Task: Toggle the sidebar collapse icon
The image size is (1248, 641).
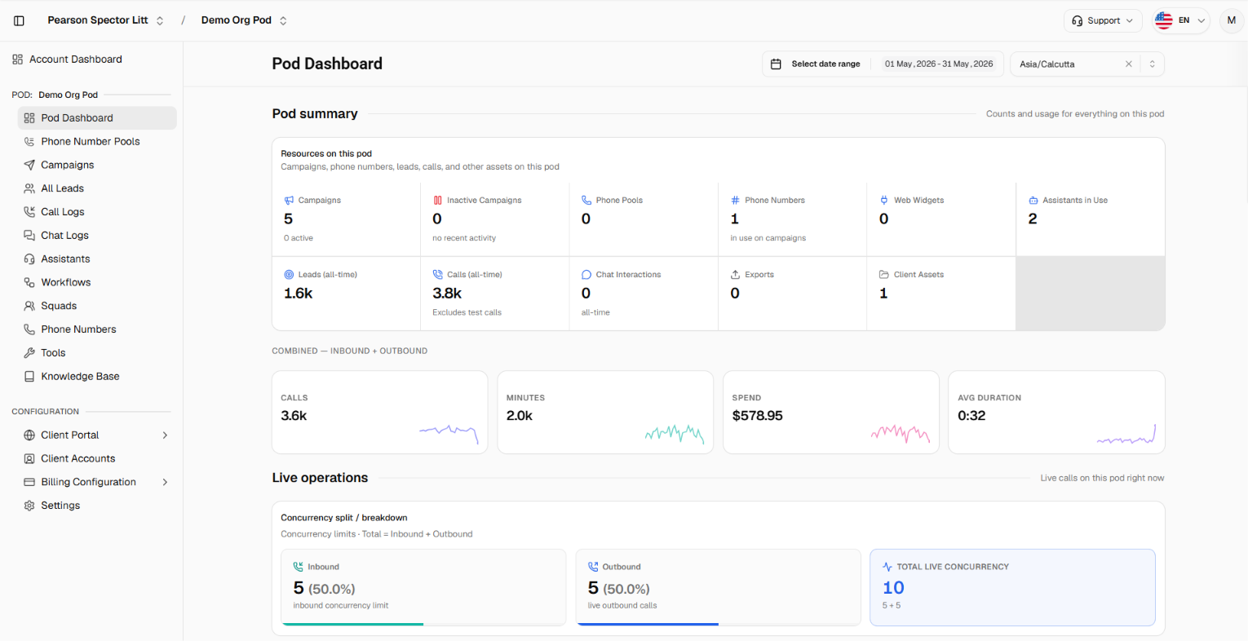Action: [x=20, y=20]
